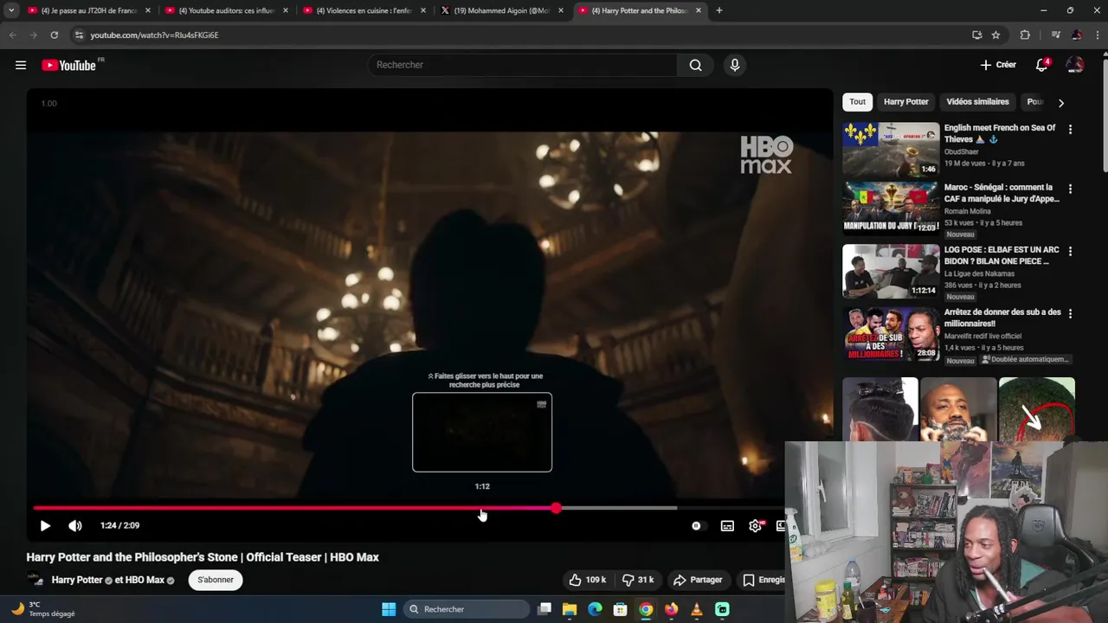
Task: Open VLC from taskbar
Action: pos(696,609)
